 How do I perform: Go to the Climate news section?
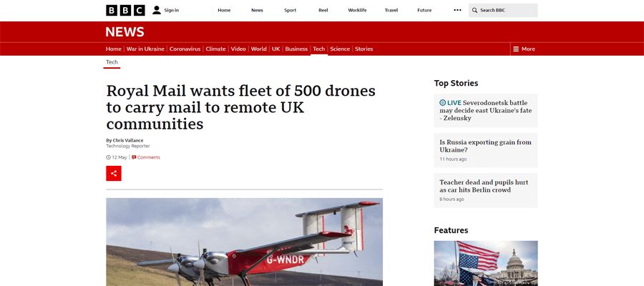pyautogui.click(x=215, y=49)
